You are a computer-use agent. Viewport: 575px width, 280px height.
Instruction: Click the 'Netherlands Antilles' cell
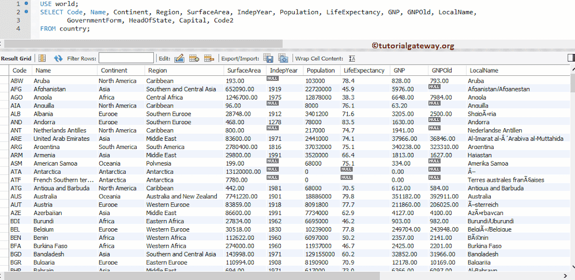click(65, 130)
